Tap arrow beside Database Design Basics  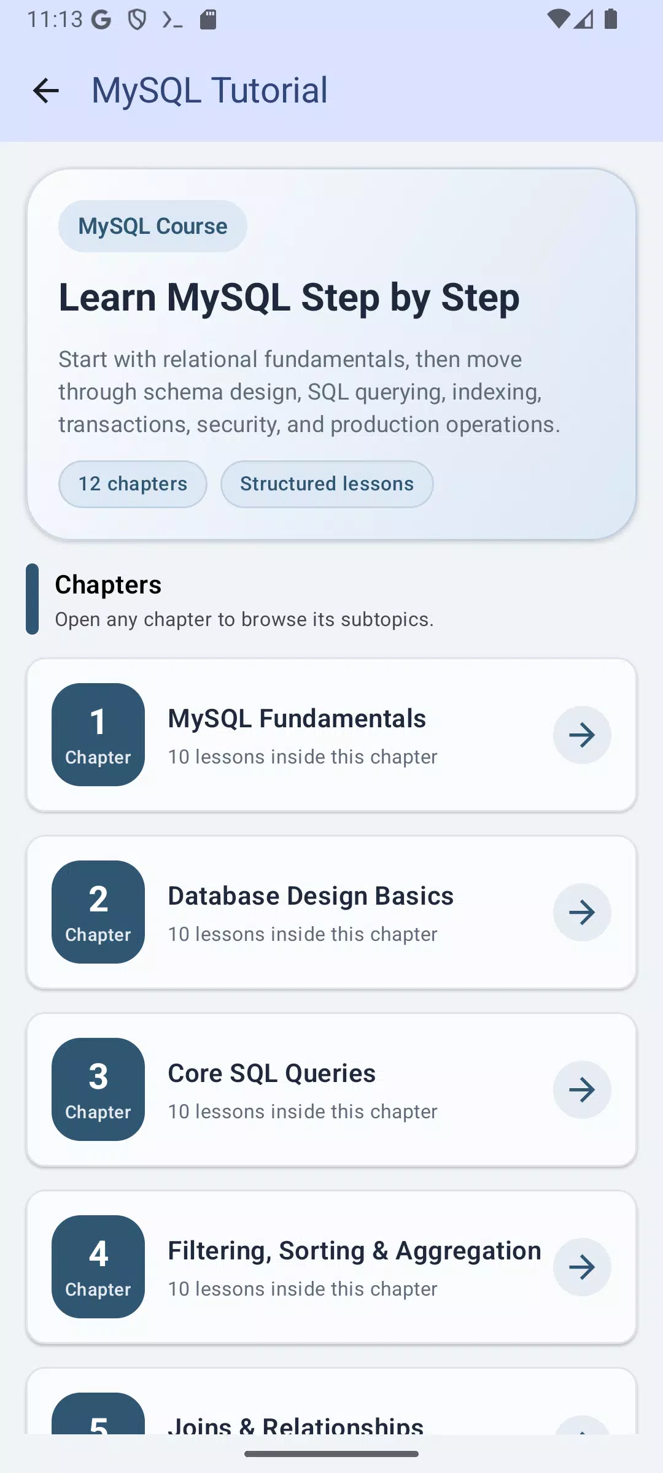582,912
